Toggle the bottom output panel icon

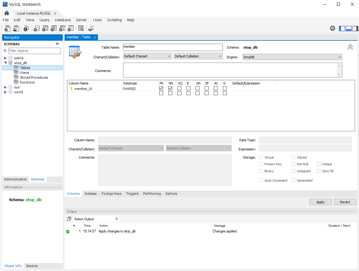click(x=348, y=29)
